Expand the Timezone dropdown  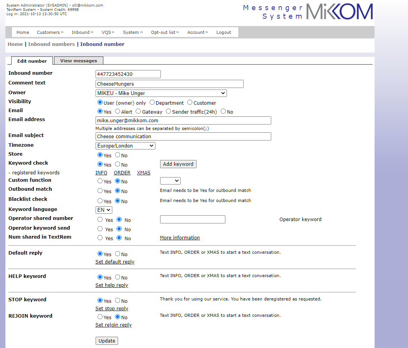(125, 146)
